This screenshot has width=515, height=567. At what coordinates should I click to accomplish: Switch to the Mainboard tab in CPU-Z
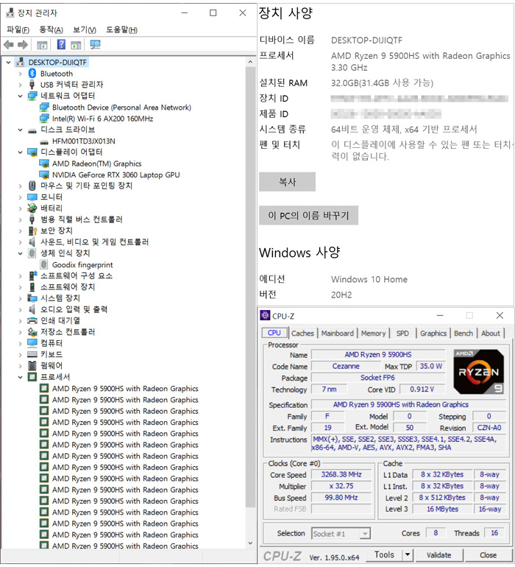[x=338, y=333]
